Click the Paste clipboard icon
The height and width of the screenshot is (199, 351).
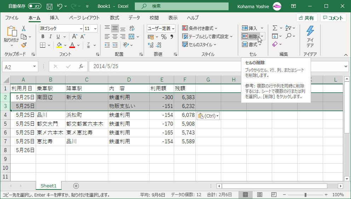[x=12, y=31]
